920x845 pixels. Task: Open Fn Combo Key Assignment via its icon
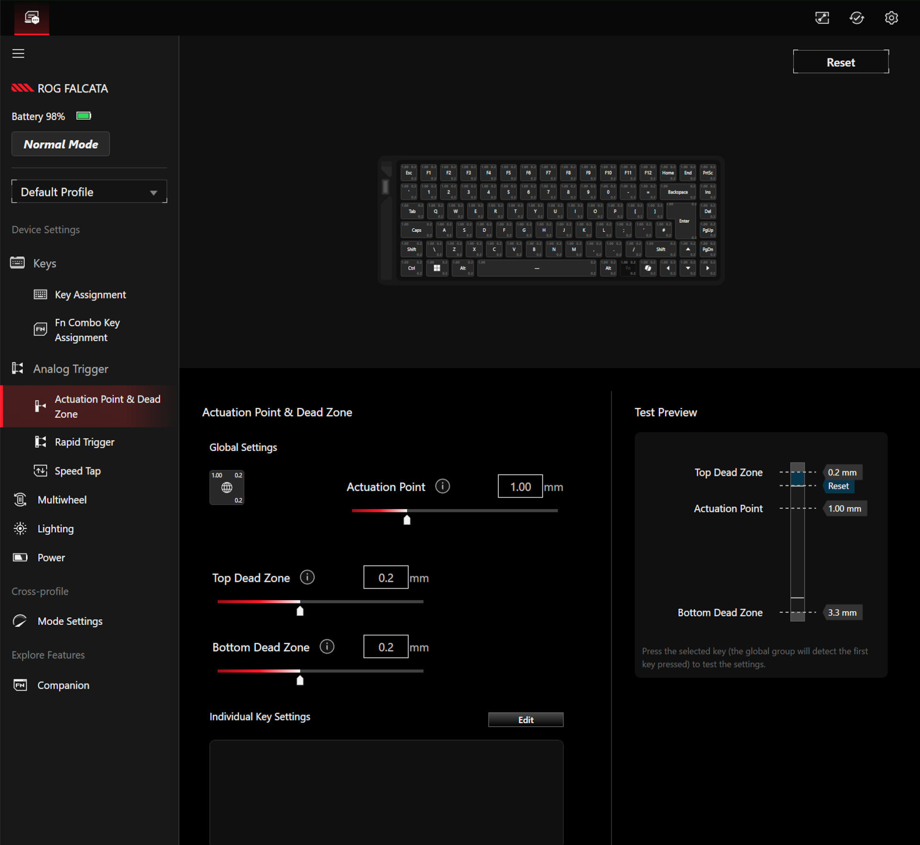(x=41, y=329)
